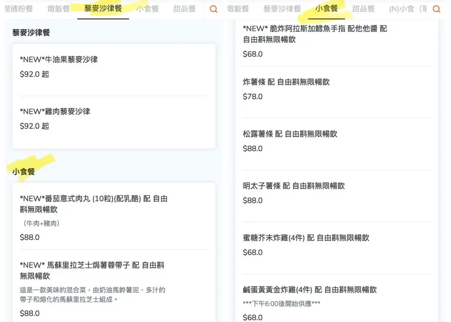This screenshot has height=322, width=451.
Task: Switch to 藜麥沙律餐 tab in left panel
Action: click(x=103, y=9)
